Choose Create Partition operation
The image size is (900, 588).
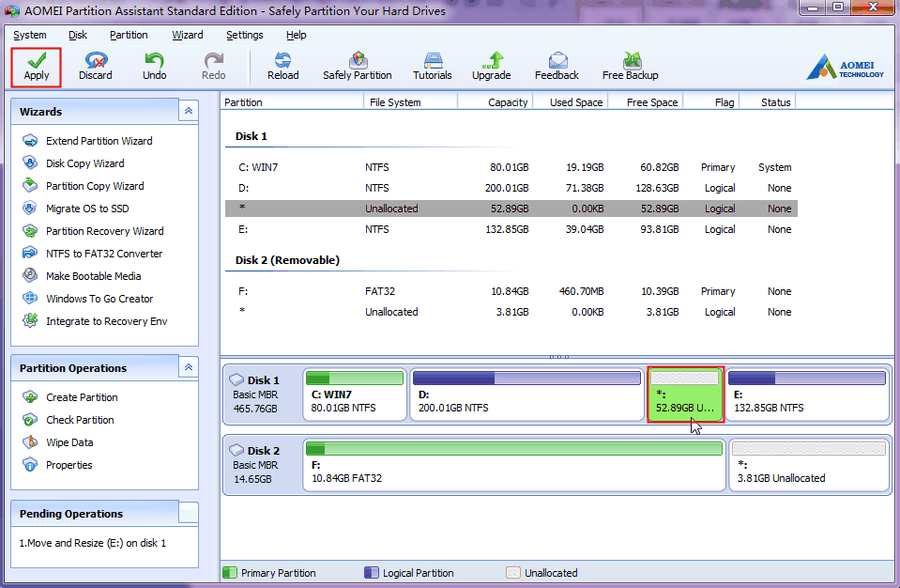[82, 397]
